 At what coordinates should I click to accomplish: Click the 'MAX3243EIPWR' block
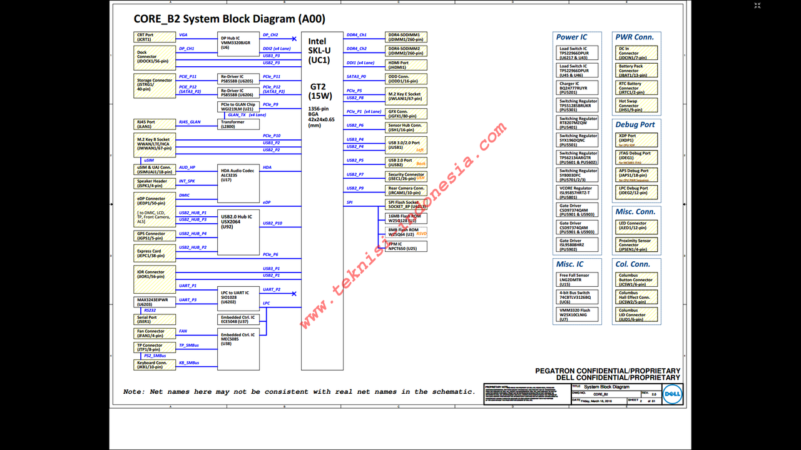click(x=155, y=302)
